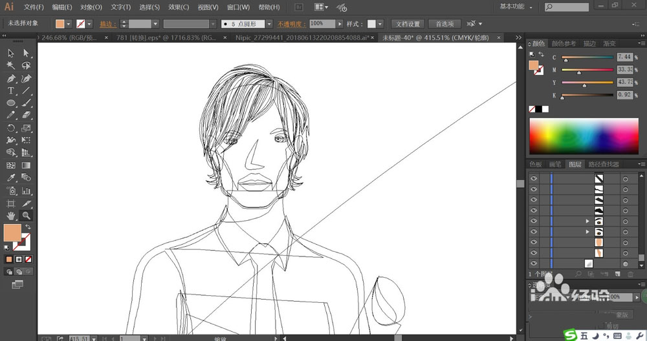The image size is (647, 341).
Task: Set toolbox paint mode to None
Action: (x=28, y=260)
